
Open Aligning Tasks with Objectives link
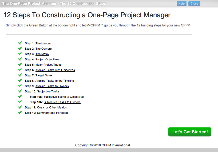[x=55, y=70]
